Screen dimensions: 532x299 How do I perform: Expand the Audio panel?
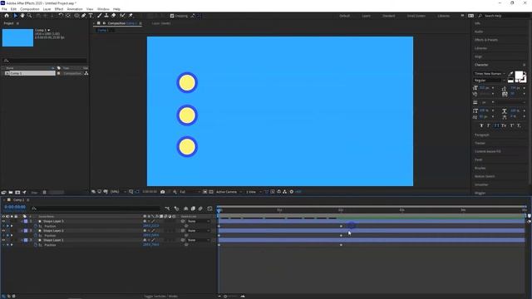tap(479, 32)
